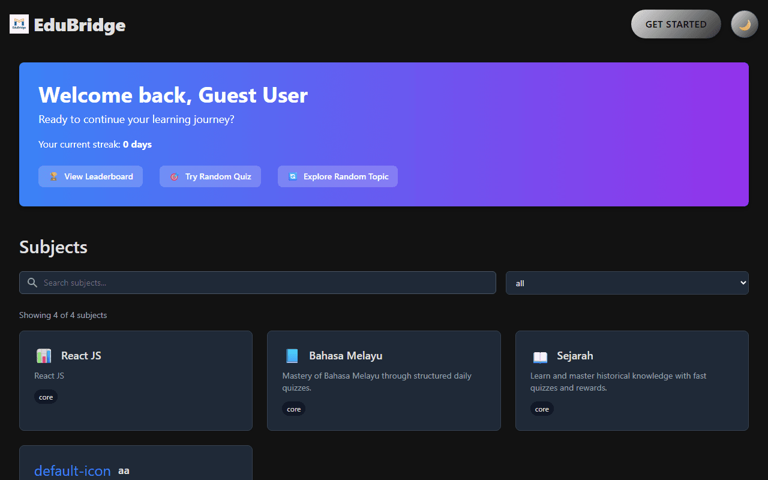This screenshot has height=480, width=768.
Task: Click the Subjects section heading
Action: pos(53,247)
